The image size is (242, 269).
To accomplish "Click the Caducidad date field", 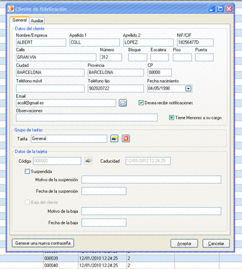I will pos(148,161).
